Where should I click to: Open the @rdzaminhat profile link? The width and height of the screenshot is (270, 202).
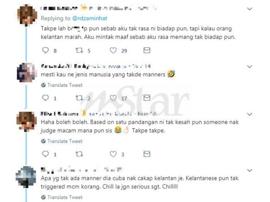(90, 18)
